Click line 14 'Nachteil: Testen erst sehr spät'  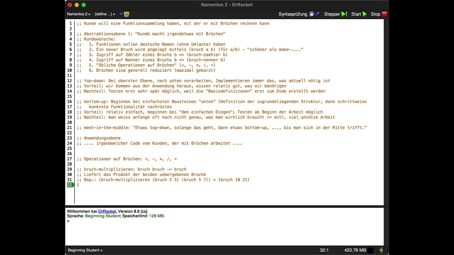click(201, 91)
